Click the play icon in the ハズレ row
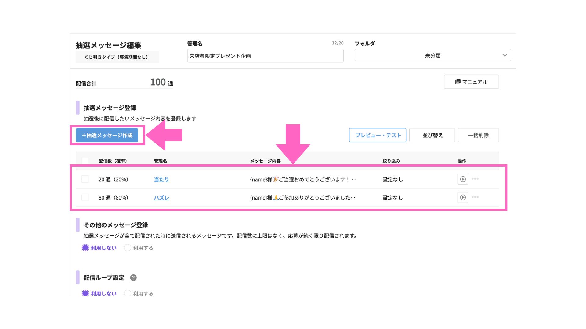This screenshot has width=586, height=329. point(463,197)
